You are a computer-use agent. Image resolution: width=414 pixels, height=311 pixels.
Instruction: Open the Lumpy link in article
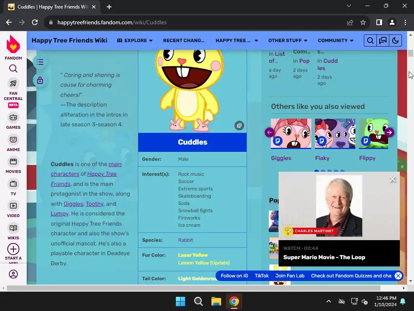click(x=59, y=214)
